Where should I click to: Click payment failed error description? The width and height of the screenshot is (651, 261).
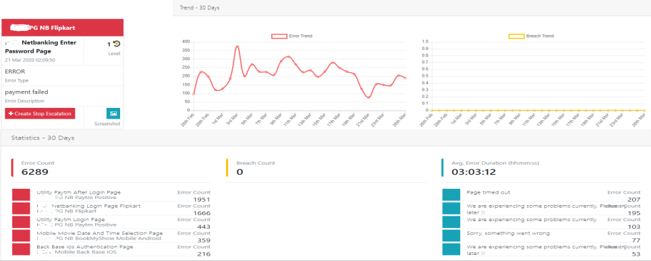26,92
